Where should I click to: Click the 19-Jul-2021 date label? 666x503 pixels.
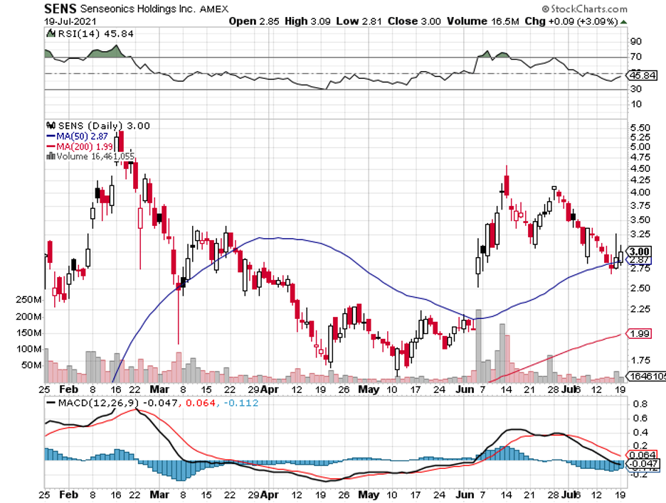(x=64, y=21)
